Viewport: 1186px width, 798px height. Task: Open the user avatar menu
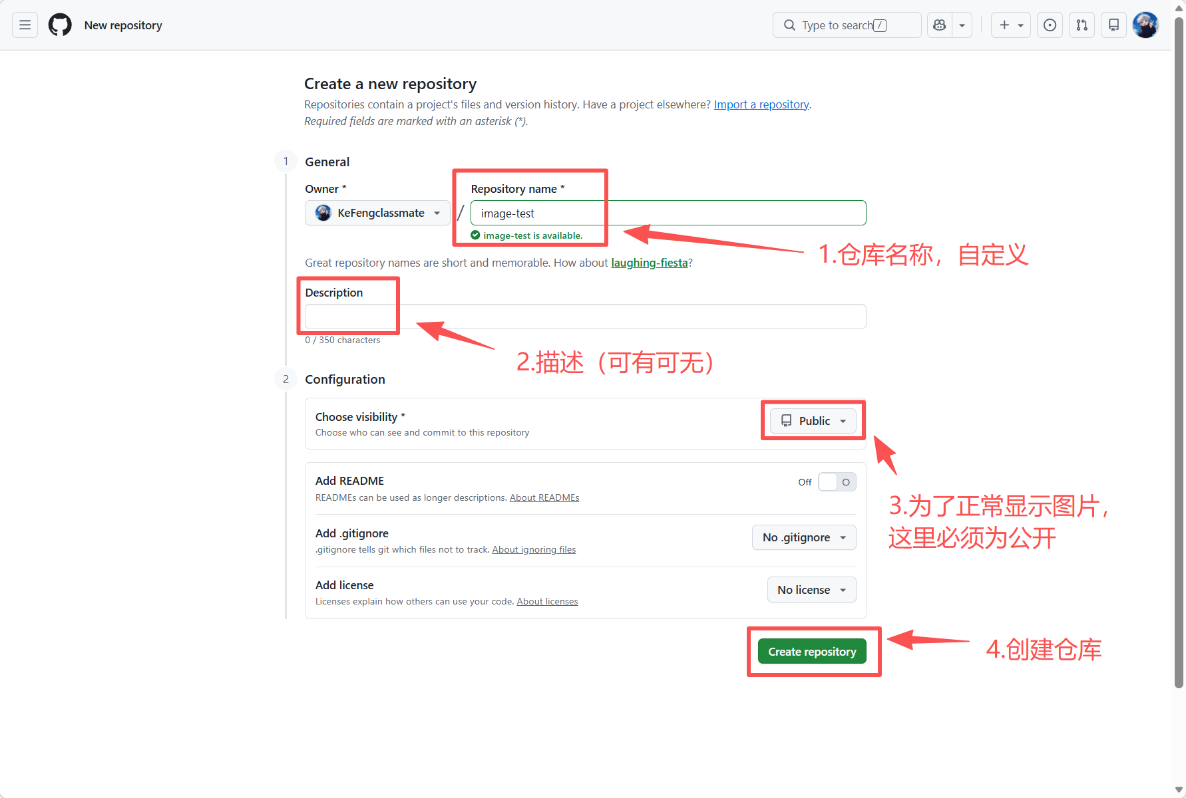tap(1145, 25)
